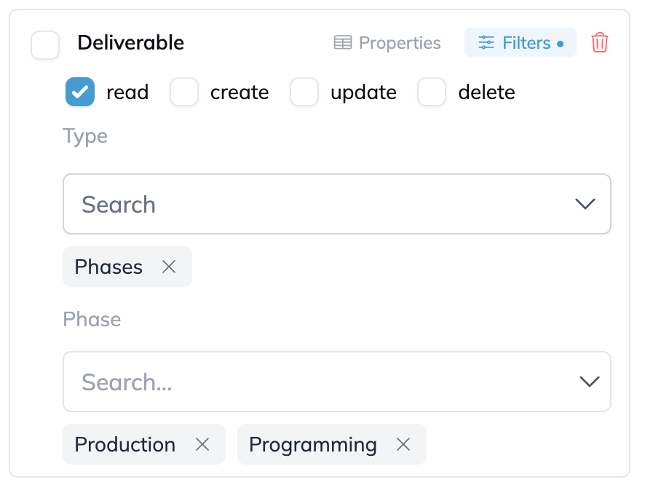Remove the Production chip with its X
This screenshot has width=645, height=485.
point(202,444)
